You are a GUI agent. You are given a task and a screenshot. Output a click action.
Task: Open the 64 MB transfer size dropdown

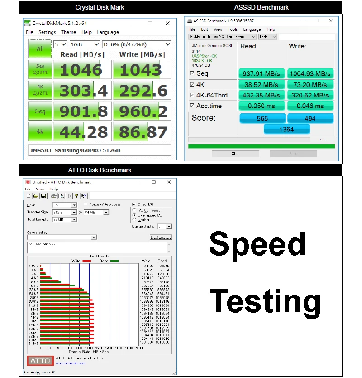point(96,213)
